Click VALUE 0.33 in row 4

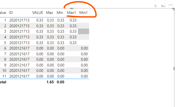40,37
